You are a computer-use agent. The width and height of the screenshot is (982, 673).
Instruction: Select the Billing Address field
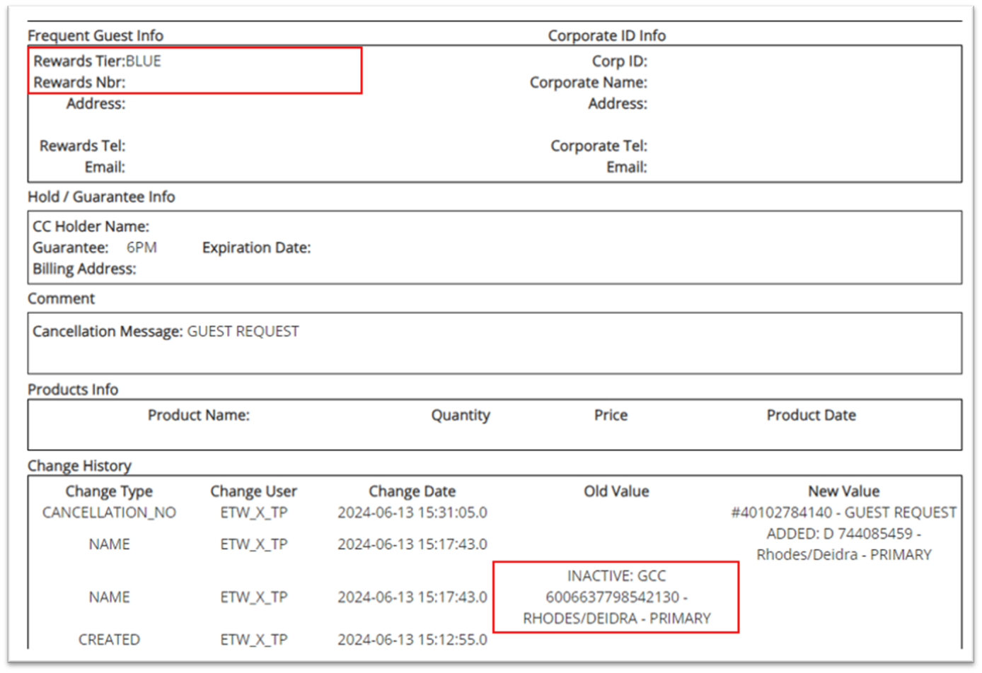pyautogui.click(x=84, y=269)
